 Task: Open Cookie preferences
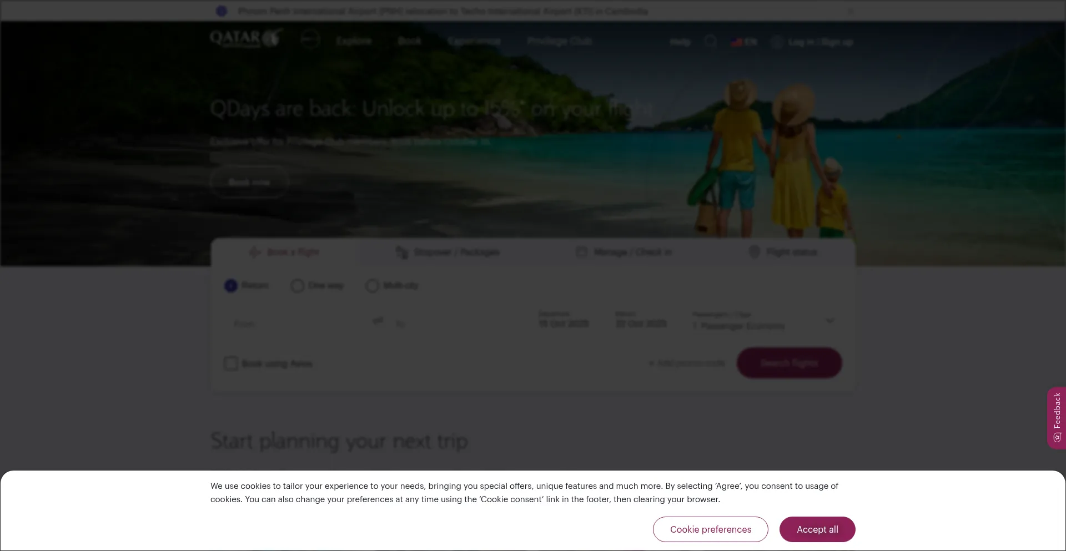pyautogui.click(x=711, y=529)
